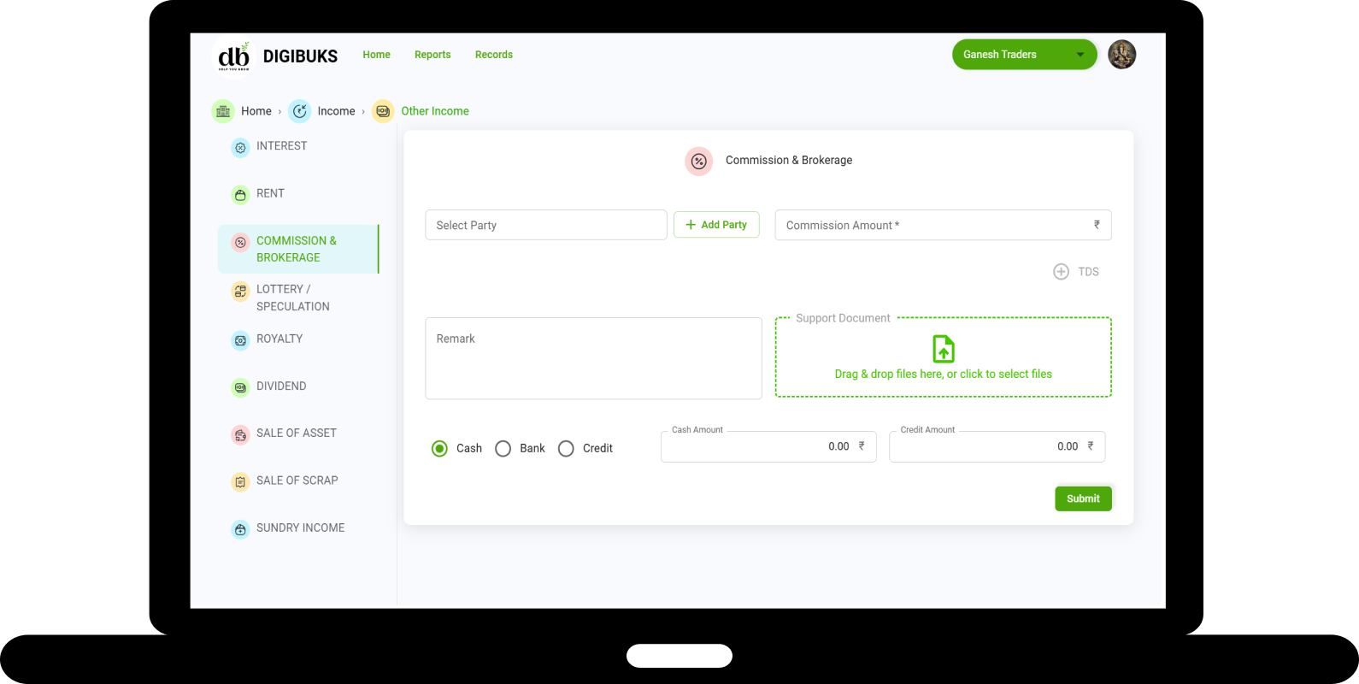Viewport: 1359px width, 684px height.
Task: Click the DIGIBUKS brand name text
Action: pyautogui.click(x=300, y=56)
